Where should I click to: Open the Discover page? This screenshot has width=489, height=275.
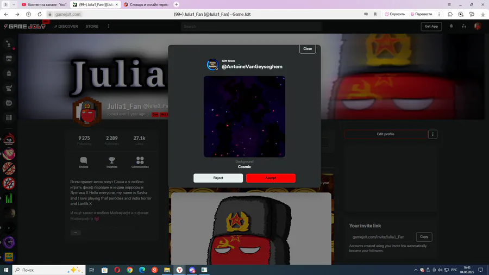[x=66, y=27]
